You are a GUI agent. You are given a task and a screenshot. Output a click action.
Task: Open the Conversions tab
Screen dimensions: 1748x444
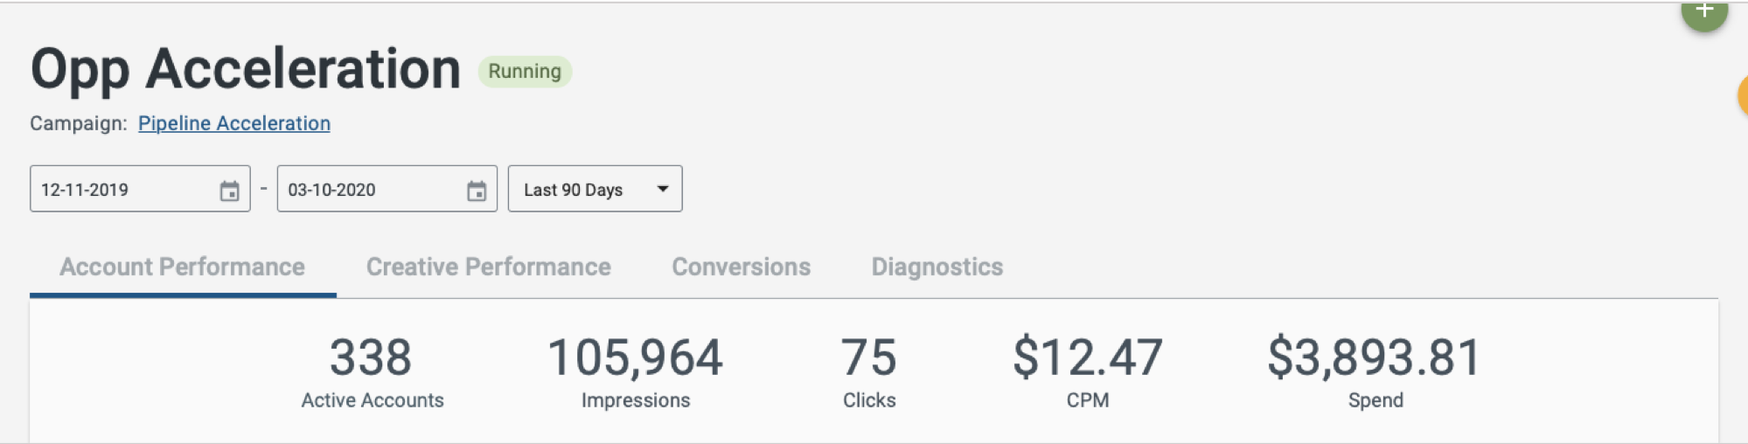pos(741,267)
